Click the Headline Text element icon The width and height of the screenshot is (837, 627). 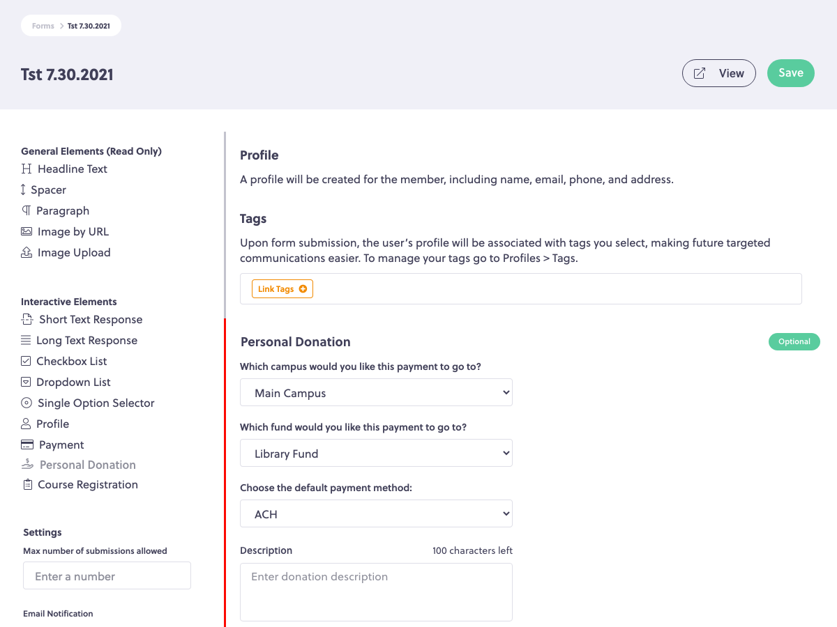[27, 169]
